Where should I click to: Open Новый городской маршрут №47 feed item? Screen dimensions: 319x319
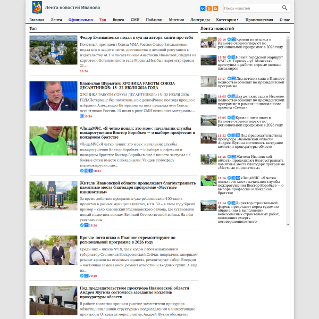[x=250, y=63]
